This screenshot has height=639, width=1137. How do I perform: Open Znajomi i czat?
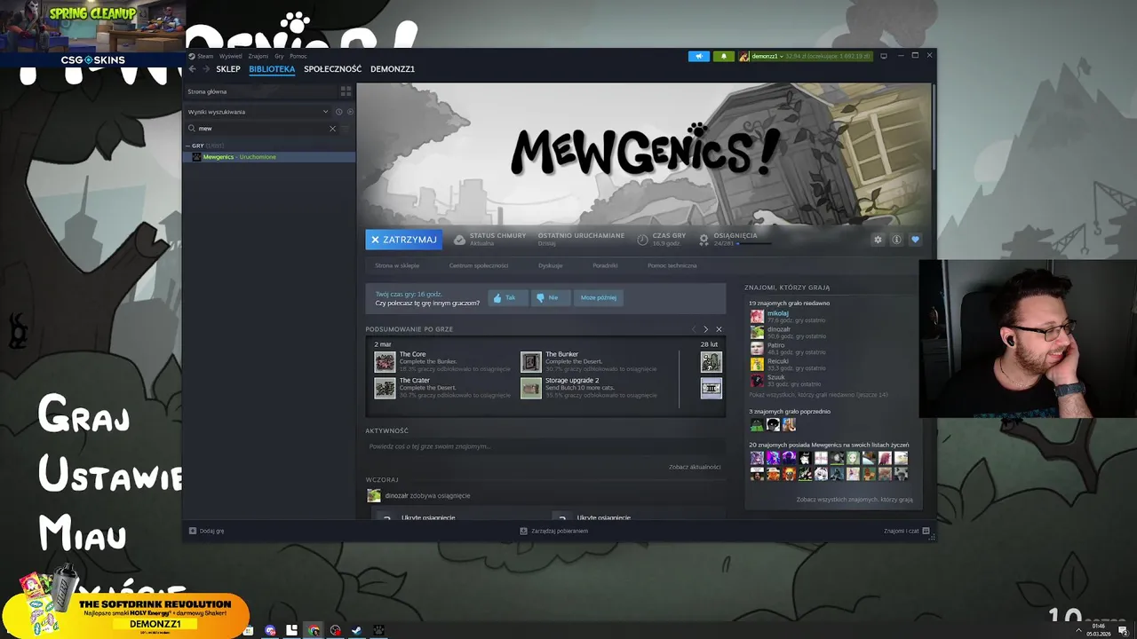[906, 531]
